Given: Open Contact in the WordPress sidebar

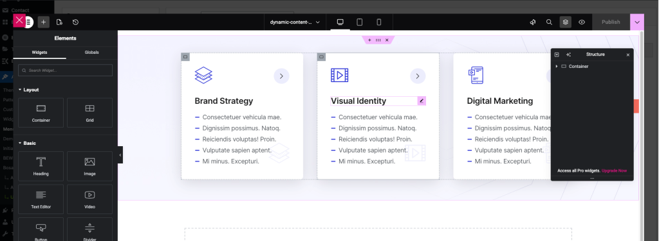Looking at the screenshot, I should coord(20,10).
